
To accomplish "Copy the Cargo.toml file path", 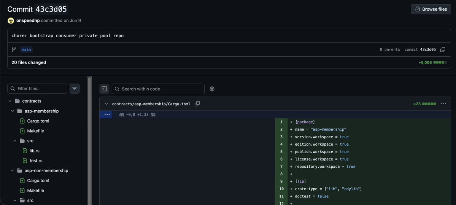I will click(197, 104).
